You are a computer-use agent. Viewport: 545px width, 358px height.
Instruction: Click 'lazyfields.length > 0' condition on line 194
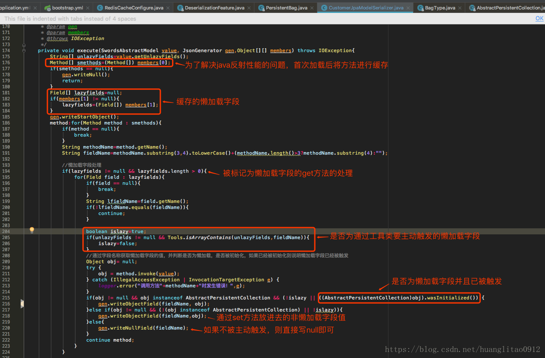(x=169, y=171)
